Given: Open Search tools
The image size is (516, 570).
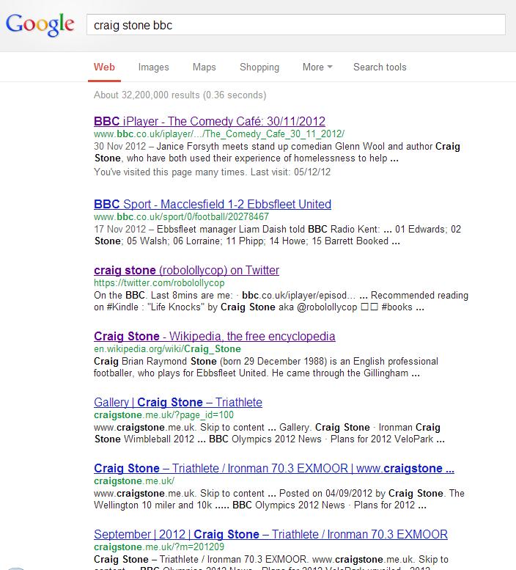Looking at the screenshot, I should [380, 67].
